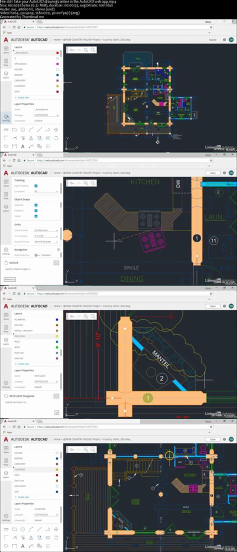Open Views tab in the Saved-status frame
Image resolution: width=237 pixels, height=552 pixels.
tap(6, 49)
